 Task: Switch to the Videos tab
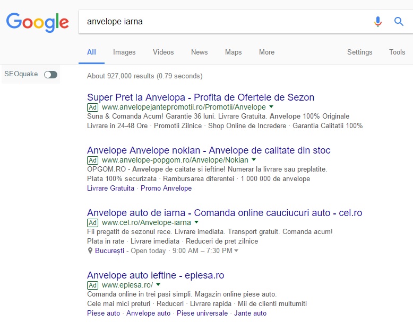click(163, 52)
